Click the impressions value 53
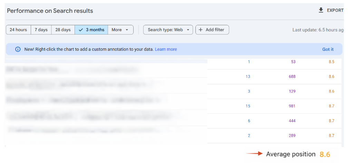 pyautogui.click(x=293, y=62)
